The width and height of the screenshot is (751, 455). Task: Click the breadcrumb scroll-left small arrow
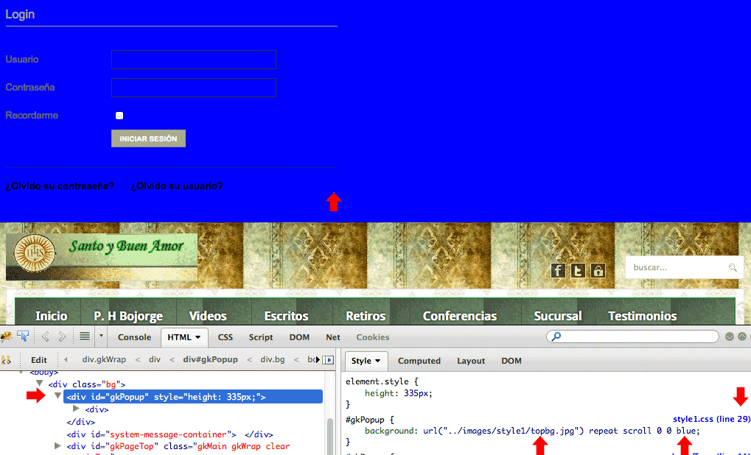tap(66, 360)
